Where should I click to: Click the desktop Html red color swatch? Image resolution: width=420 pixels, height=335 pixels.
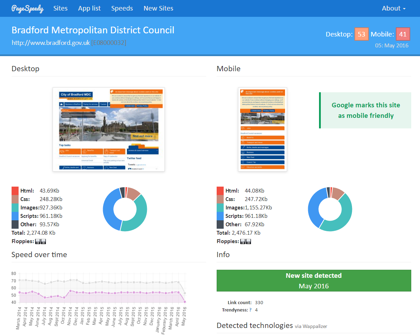click(15, 191)
